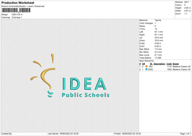
Task: Click the 'Max Stitch:' value 7.0 mm
Action: click(x=158, y=49)
